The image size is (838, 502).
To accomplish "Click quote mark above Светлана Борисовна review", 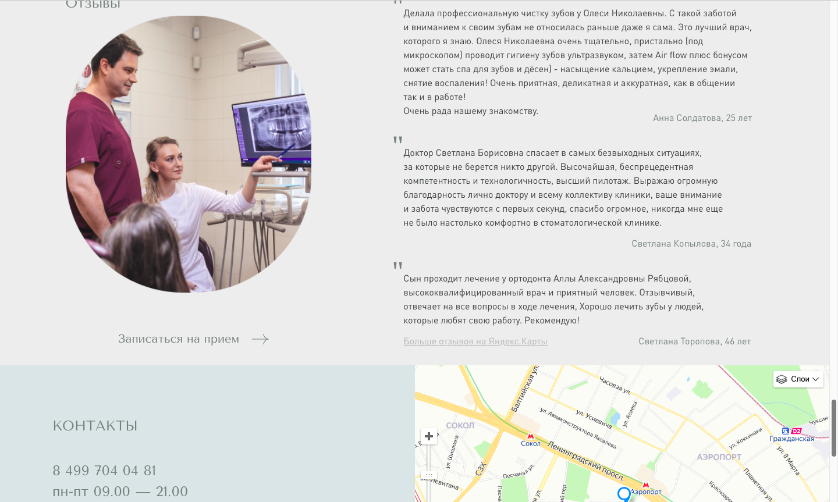I will 398,140.
